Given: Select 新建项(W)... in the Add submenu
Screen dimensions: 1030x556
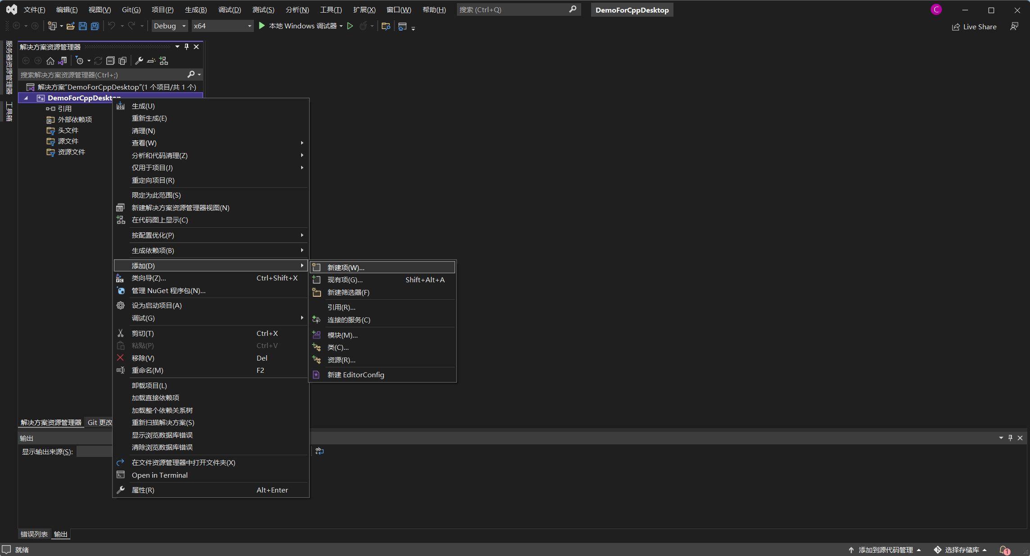Looking at the screenshot, I should click(x=383, y=267).
